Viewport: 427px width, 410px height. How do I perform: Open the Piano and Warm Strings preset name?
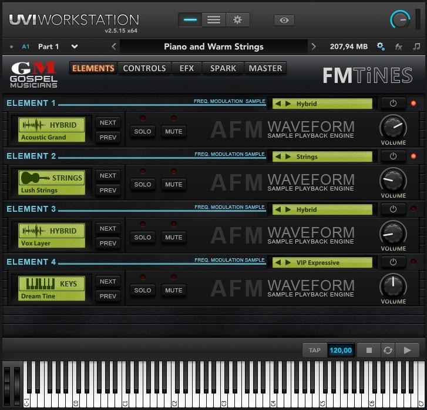214,46
